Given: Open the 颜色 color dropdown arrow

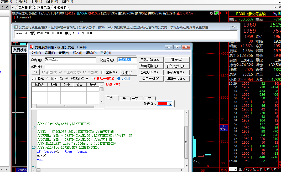Looking at the screenshot, I should 170,104.
